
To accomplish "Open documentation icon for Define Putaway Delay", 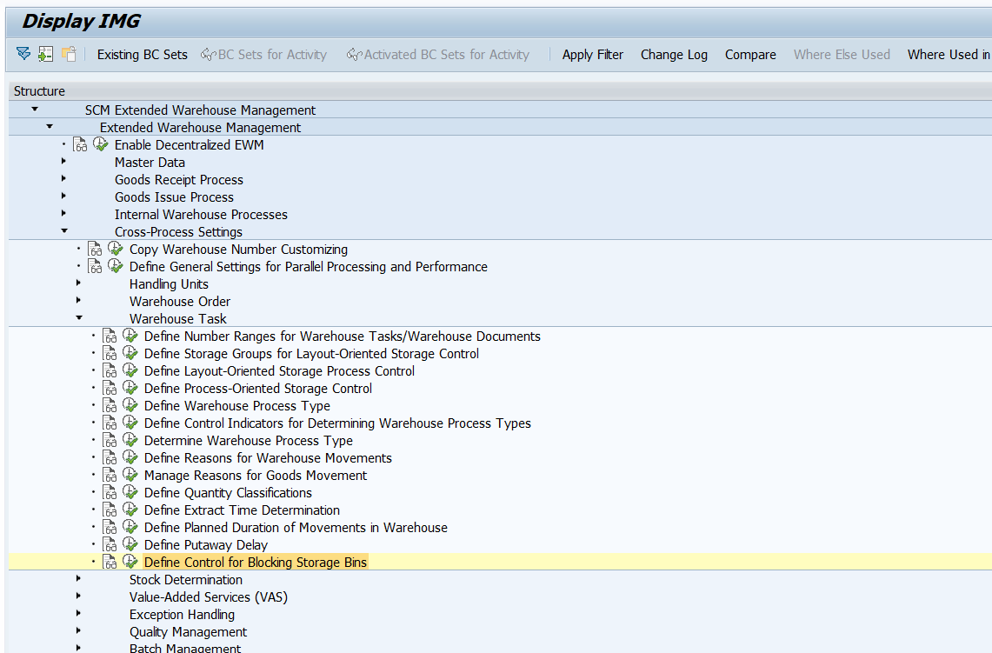I will click(x=110, y=545).
